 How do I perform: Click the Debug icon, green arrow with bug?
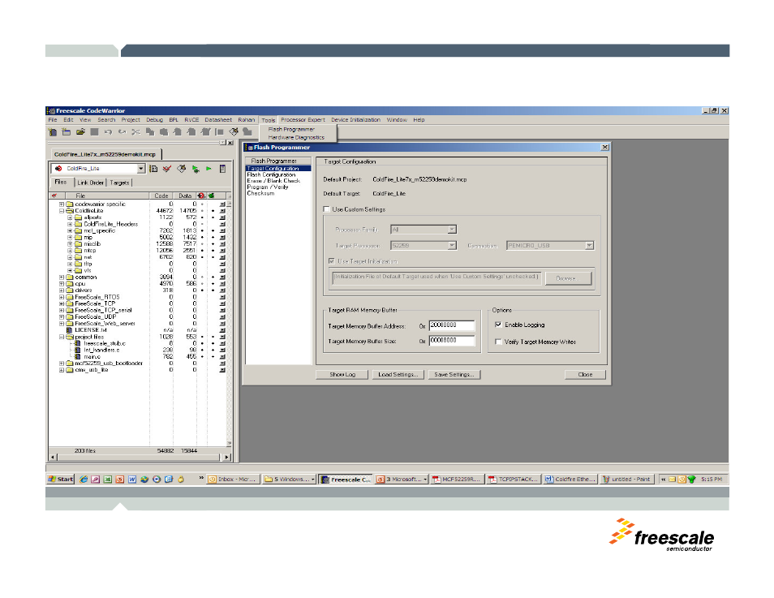[196, 169]
